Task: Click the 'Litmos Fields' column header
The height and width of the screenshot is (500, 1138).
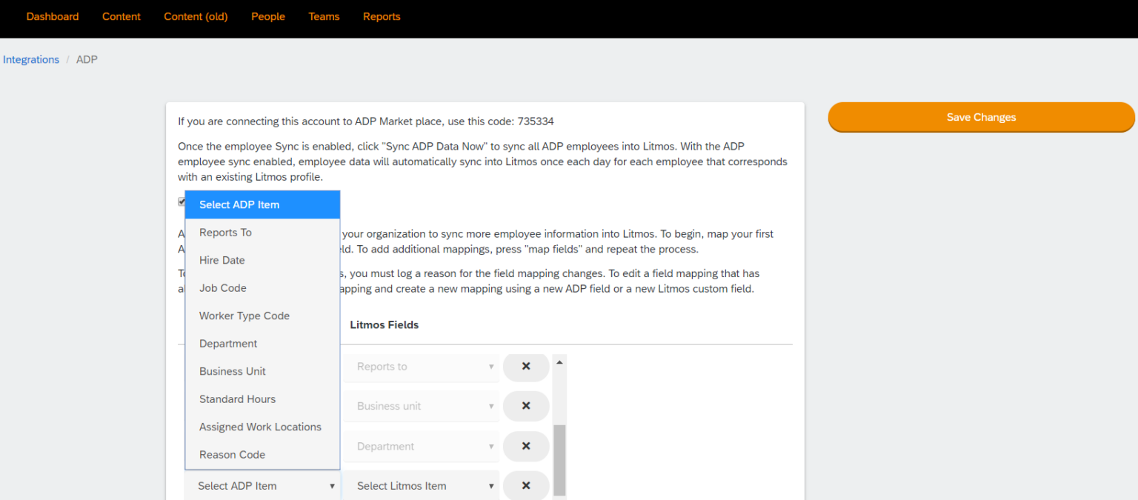Action: point(384,324)
